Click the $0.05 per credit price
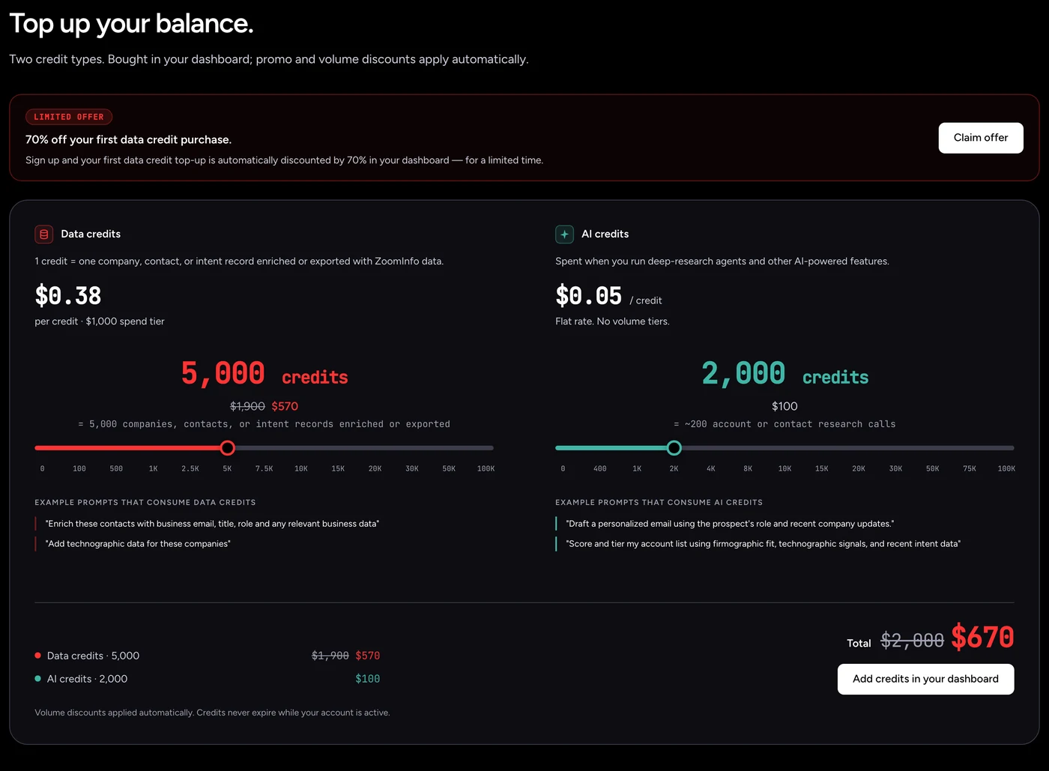The width and height of the screenshot is (1049, 771). click(x=589, y=295)
